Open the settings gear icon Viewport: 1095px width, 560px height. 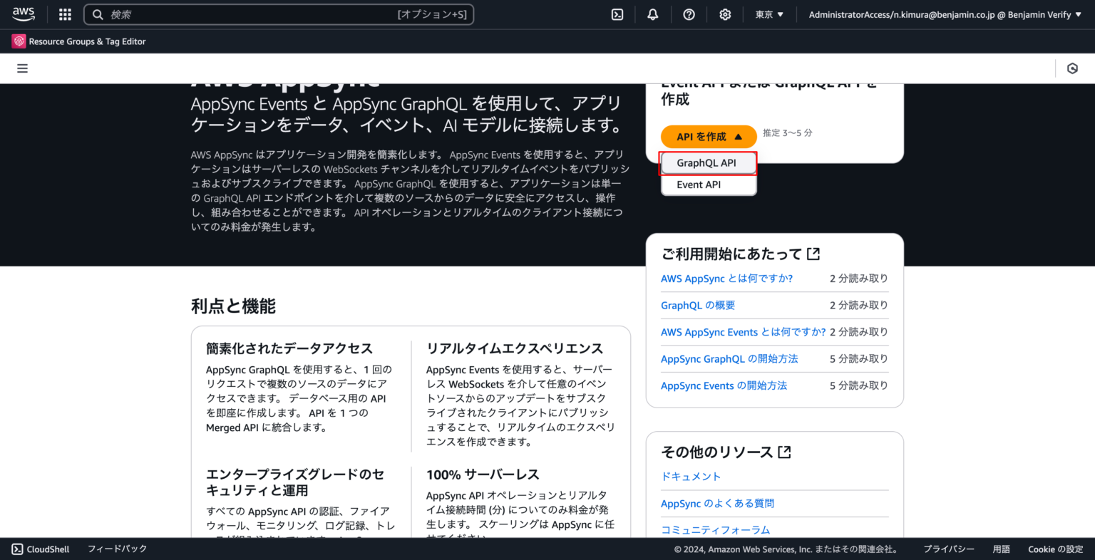(x=724, y=14)
